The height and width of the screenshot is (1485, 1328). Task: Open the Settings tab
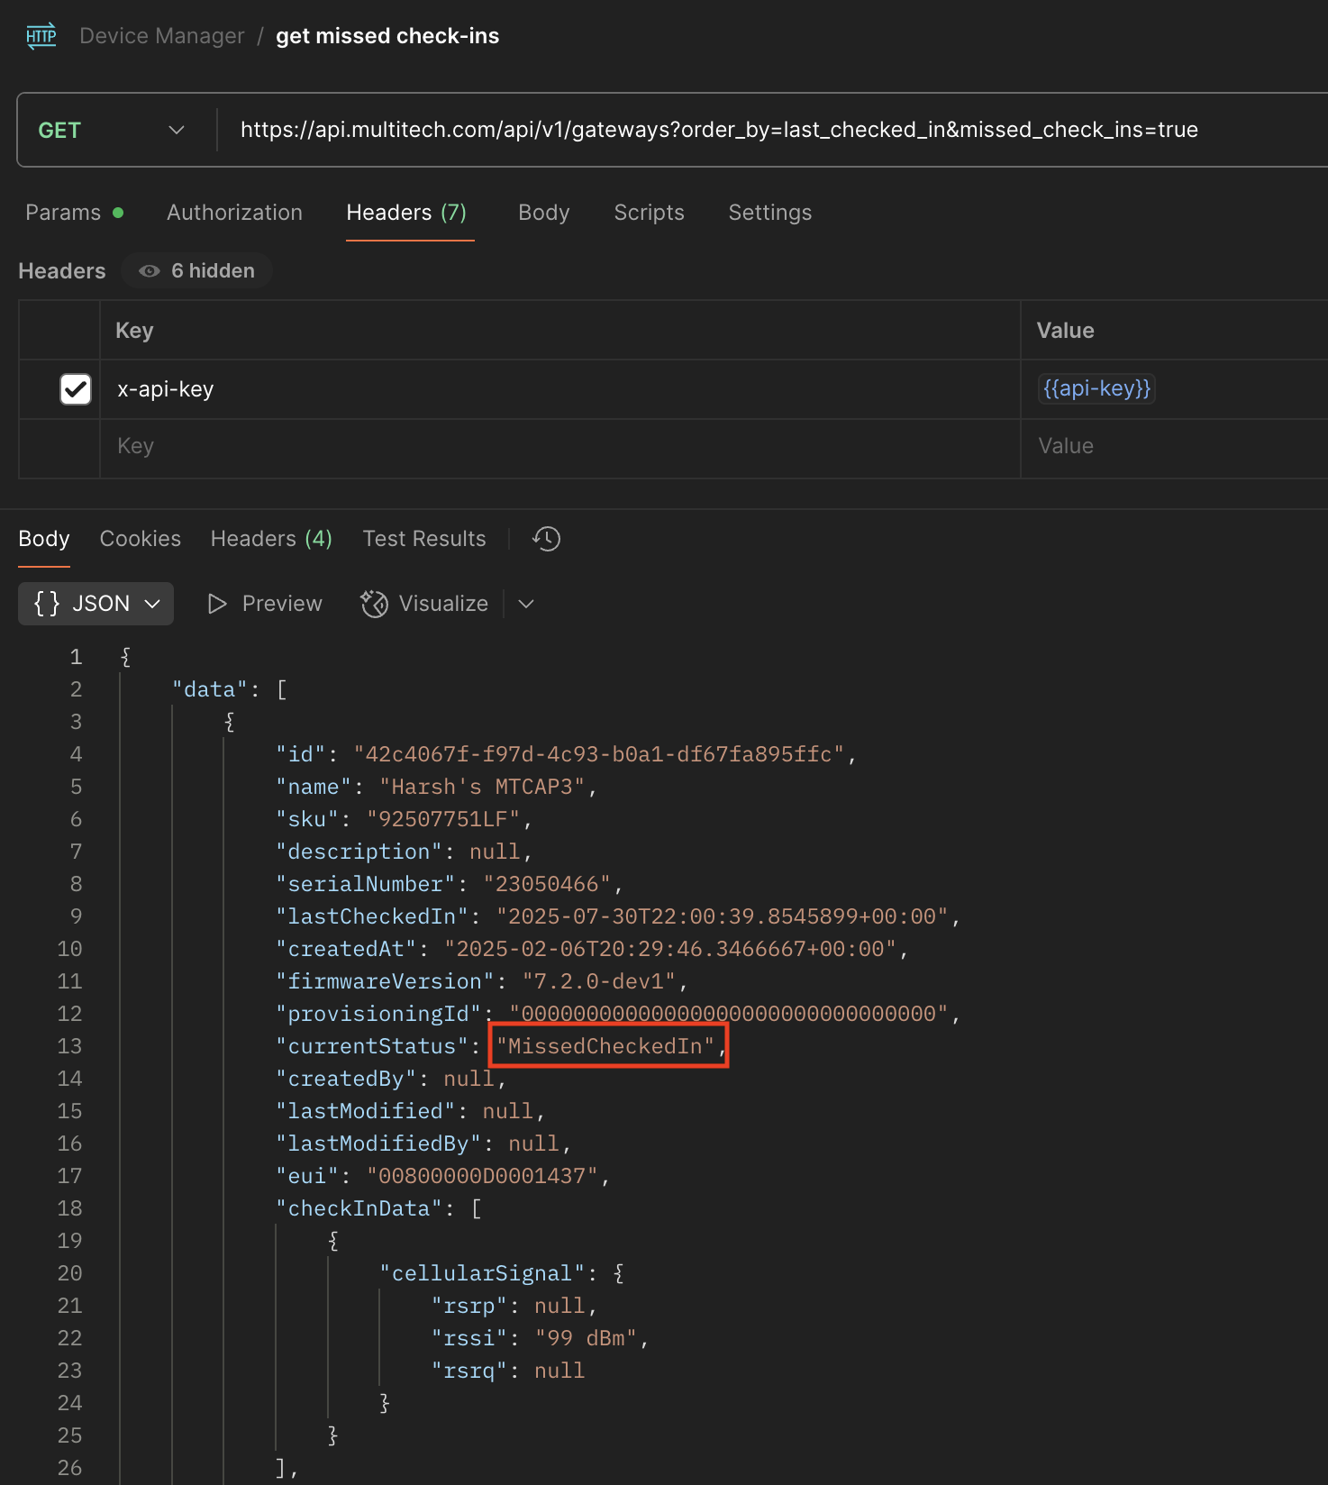click(770, 213)
